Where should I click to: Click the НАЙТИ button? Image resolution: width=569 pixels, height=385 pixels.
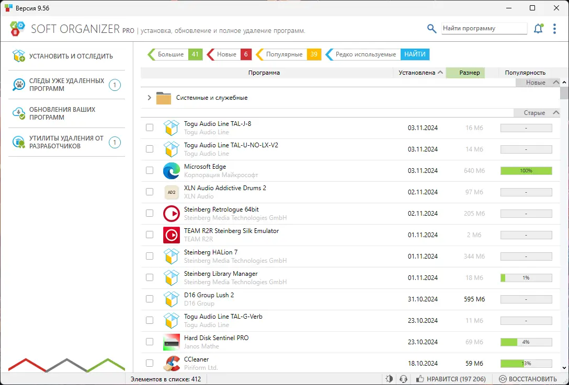point(415,54)
